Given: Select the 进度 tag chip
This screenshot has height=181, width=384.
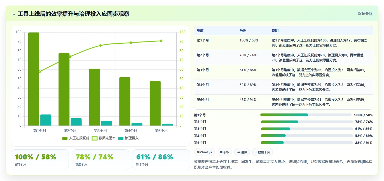Looking at the screenshot, I should point(242,152).
